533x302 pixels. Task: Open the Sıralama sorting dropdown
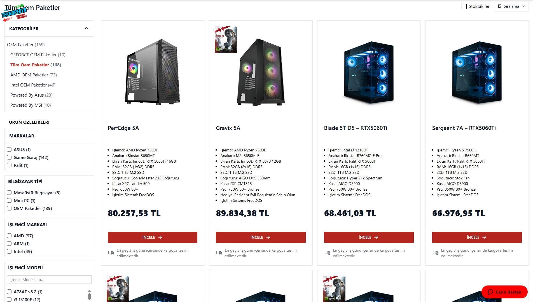[x=511, y=6]
